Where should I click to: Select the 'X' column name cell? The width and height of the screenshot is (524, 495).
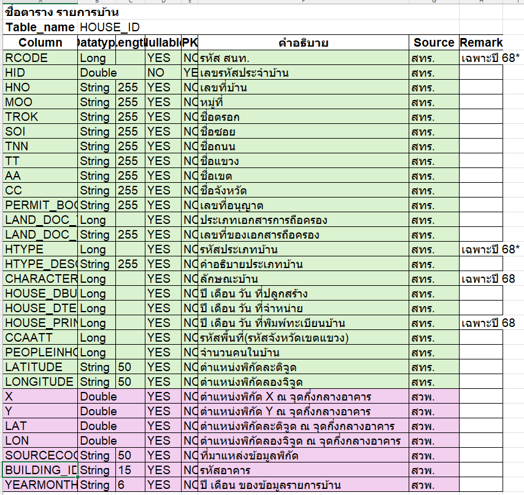tap(40, 396)
